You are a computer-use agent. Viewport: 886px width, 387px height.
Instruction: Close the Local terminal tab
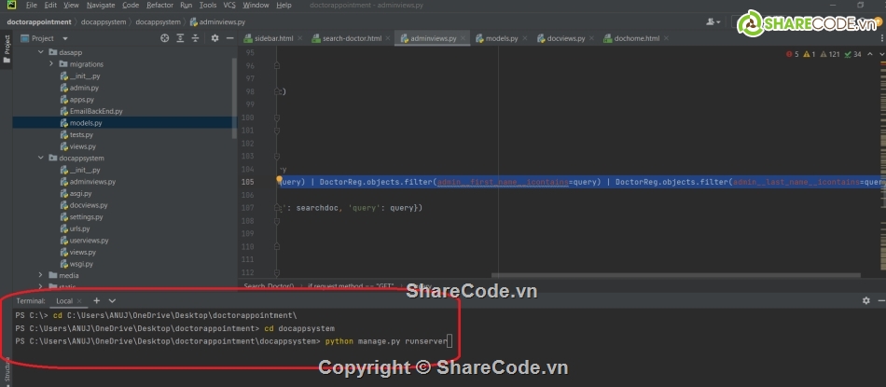79,301
